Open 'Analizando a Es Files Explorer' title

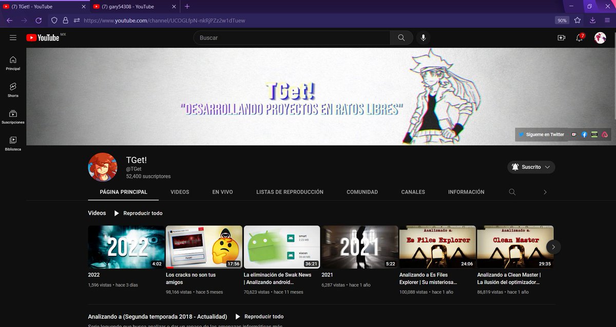pos(428,278)
